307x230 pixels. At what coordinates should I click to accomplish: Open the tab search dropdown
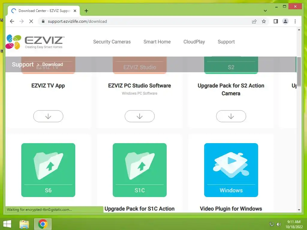[265, 11]
